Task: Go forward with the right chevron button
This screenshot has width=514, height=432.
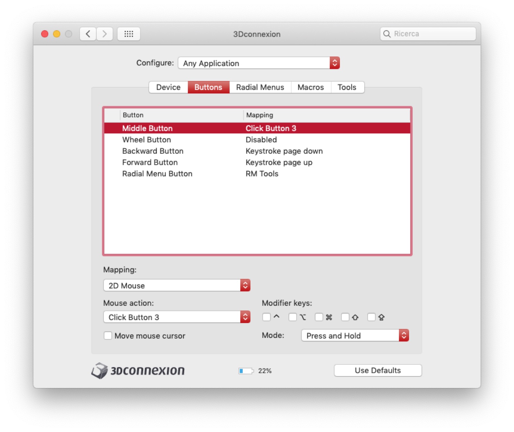Action: pos(104,34)
